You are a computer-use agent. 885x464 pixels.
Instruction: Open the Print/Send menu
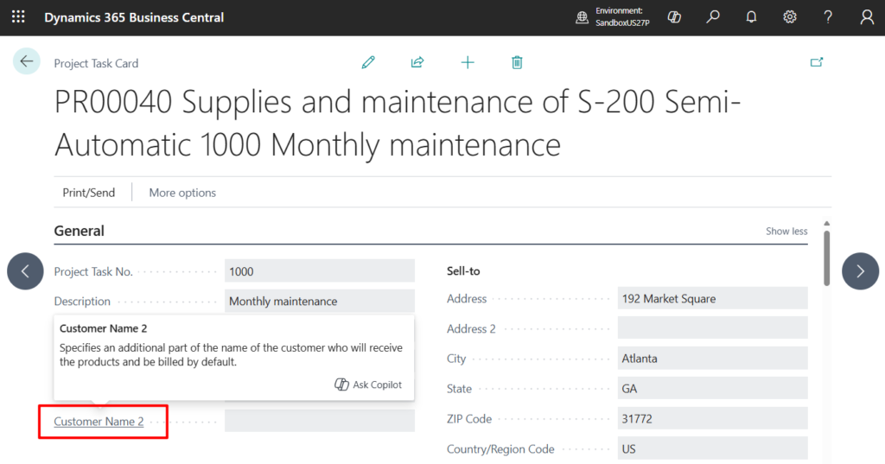click(88, 193)
